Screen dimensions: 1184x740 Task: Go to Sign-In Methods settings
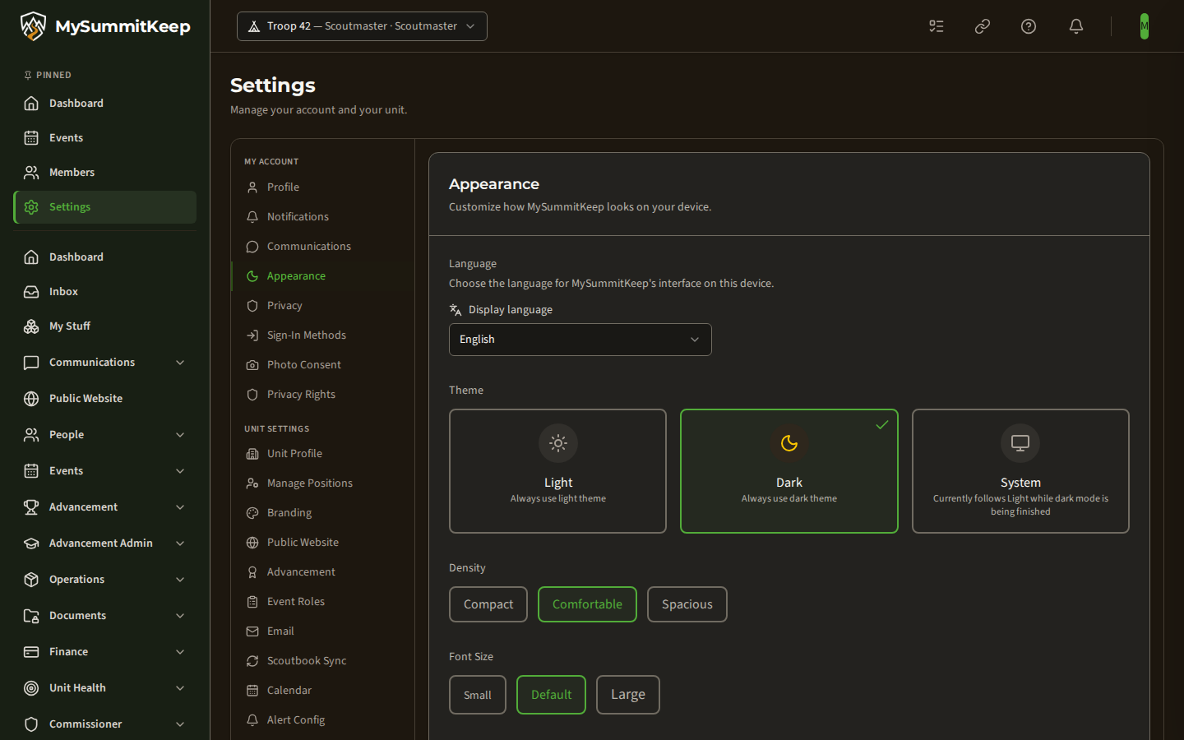click(322, 335)
